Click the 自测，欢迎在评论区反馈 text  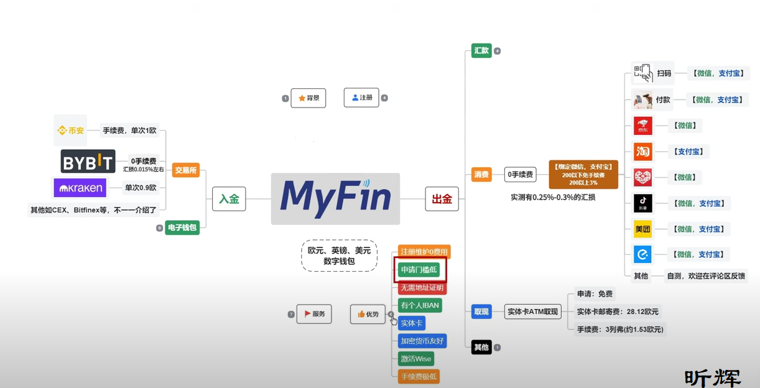click(705, 275)
